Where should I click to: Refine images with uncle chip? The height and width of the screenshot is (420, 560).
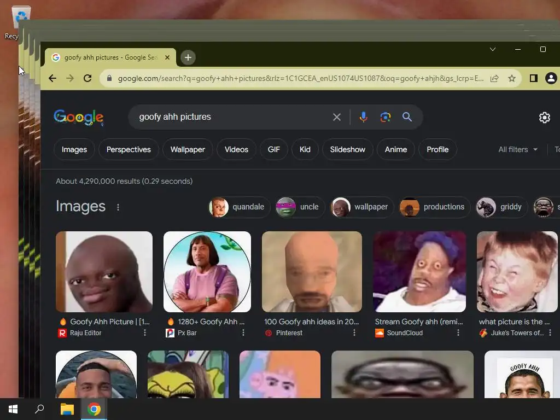[300, 207]
